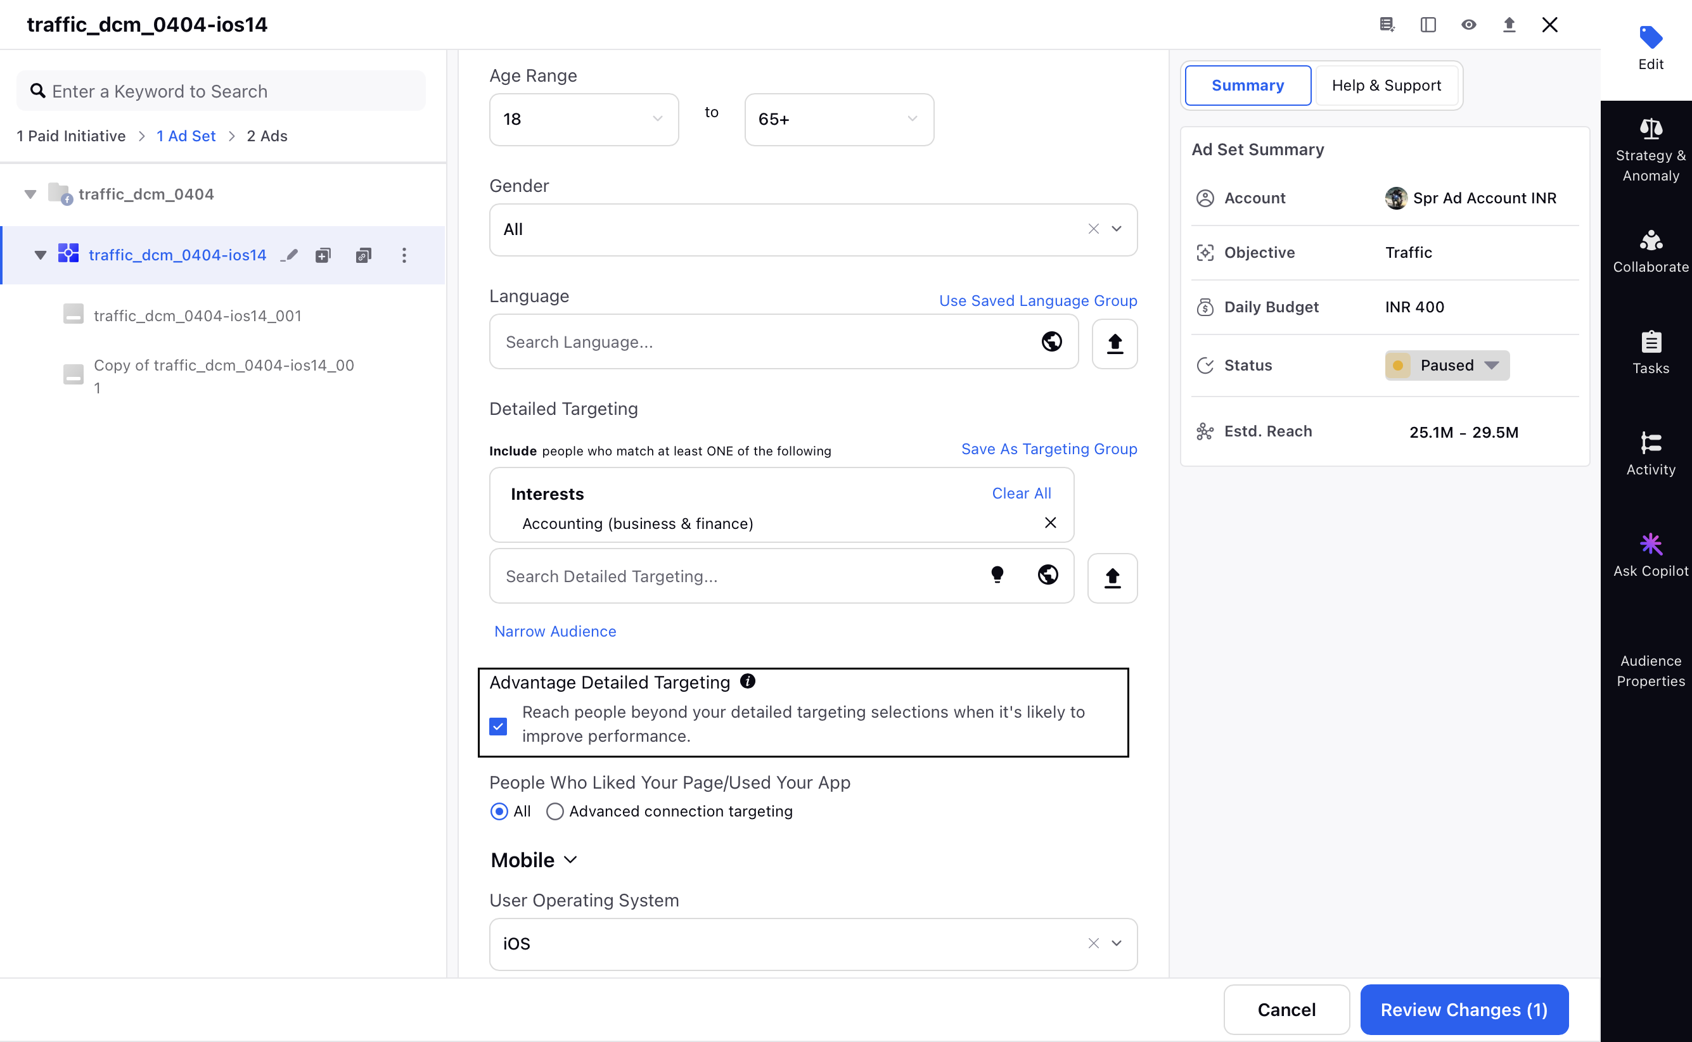Click the preview eye icon in header
This screenshot has height=1042, width=1692.
[x=1468, y=25]
